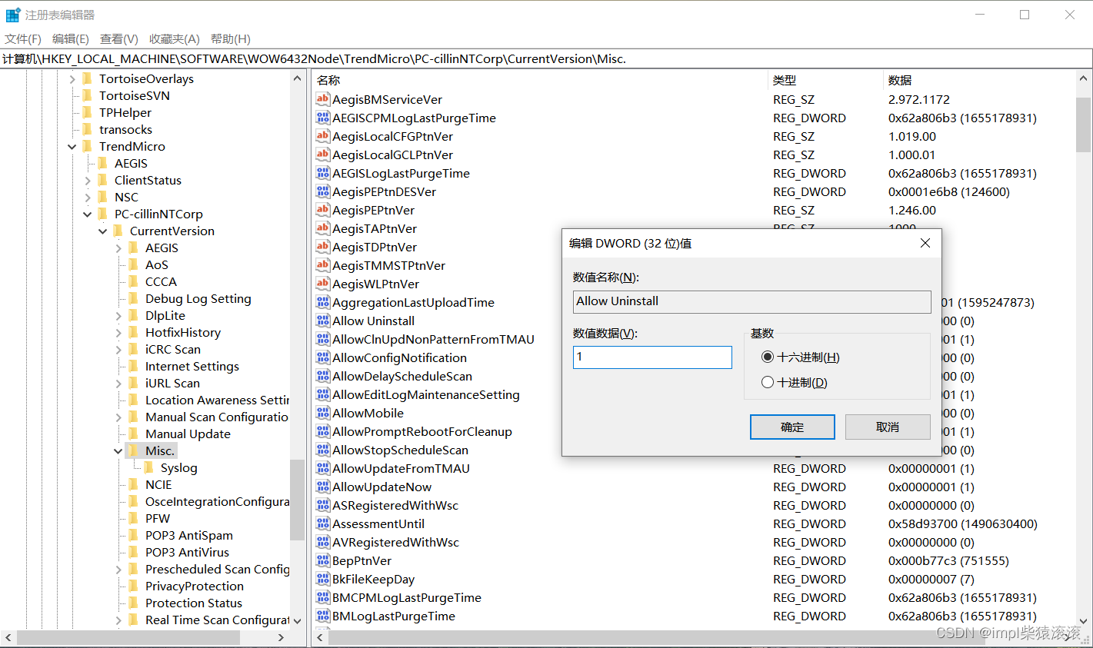
Task: Click the AegisTMMSTPtnVer string icon
Action: (323, 265)
